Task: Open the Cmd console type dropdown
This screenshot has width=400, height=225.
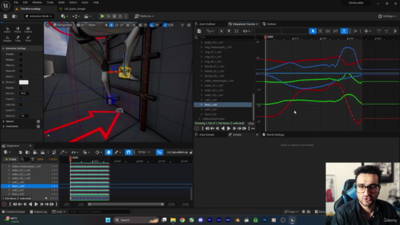Action: (x=59, y=212)
